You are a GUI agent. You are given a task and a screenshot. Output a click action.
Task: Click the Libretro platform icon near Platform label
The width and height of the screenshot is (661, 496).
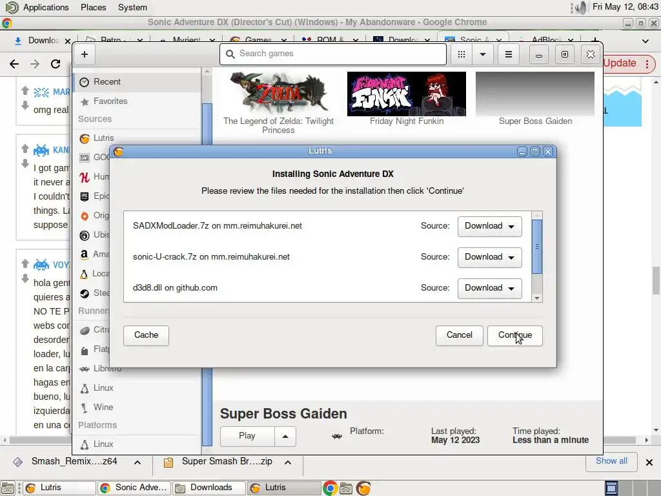(337, 437)
